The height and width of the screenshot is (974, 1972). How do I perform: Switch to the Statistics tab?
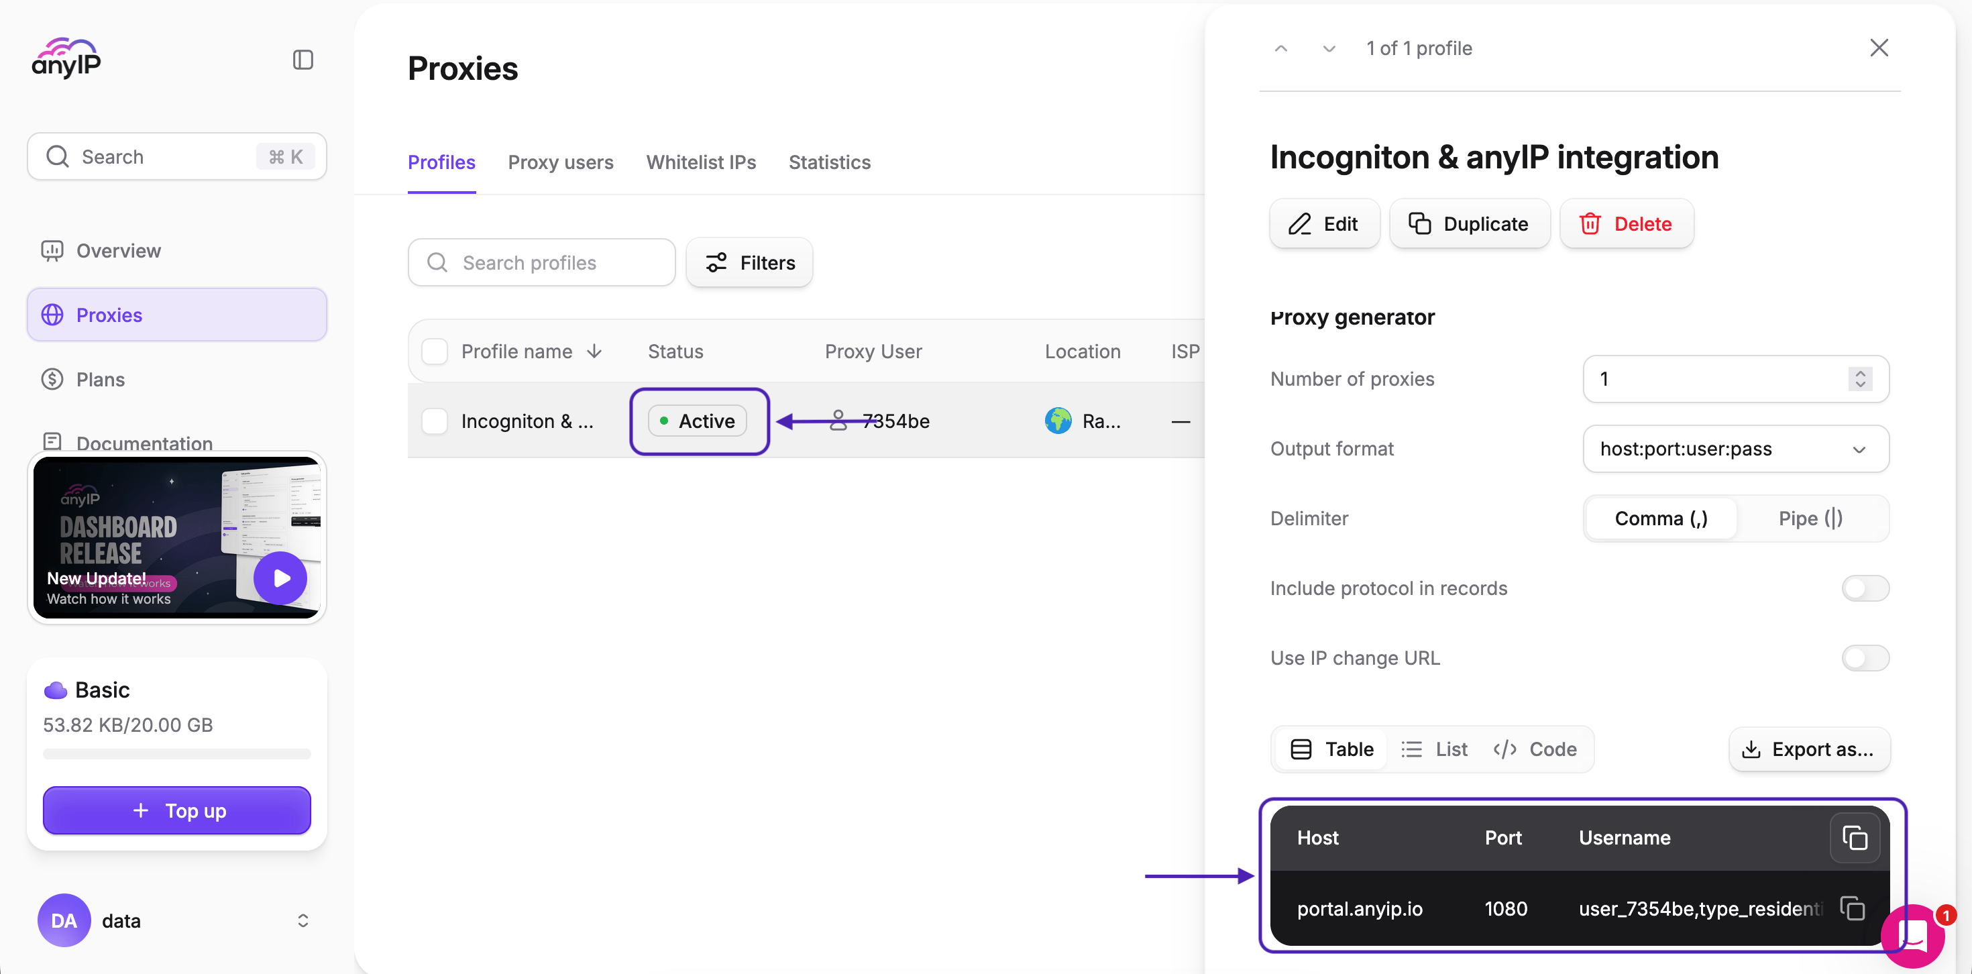830,162
